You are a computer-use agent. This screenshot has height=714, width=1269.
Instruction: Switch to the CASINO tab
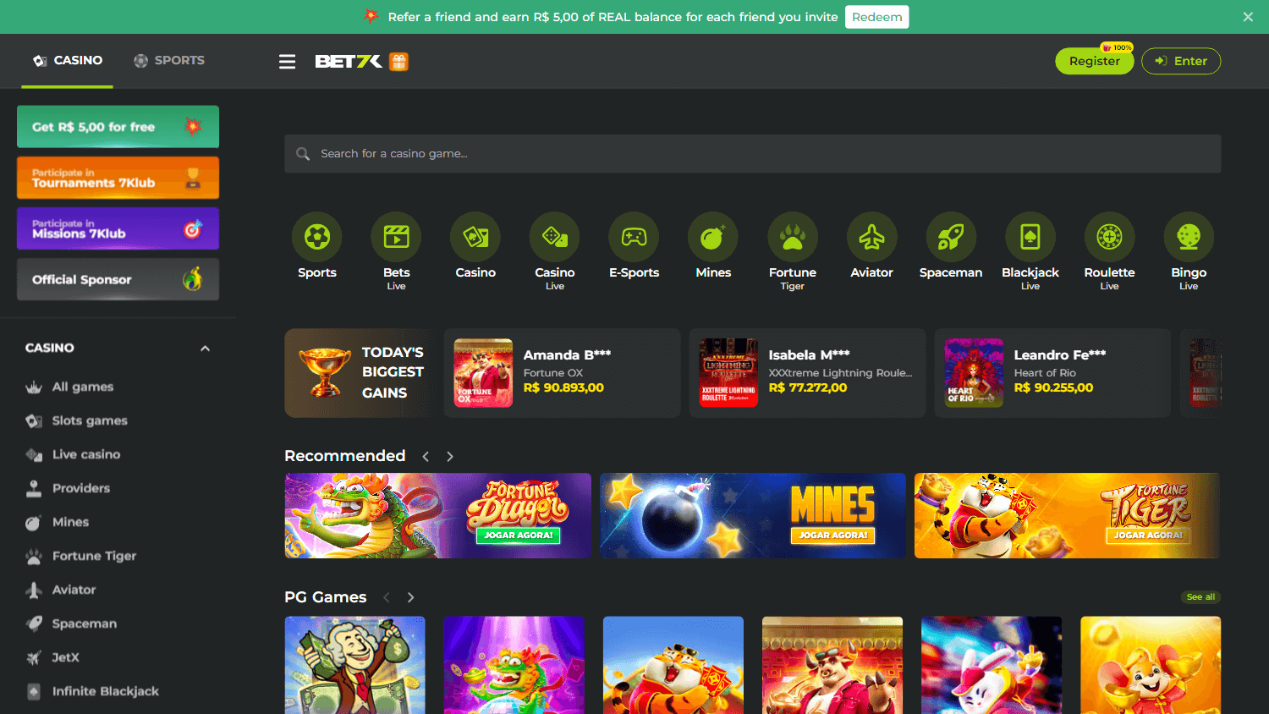[68, 61]
